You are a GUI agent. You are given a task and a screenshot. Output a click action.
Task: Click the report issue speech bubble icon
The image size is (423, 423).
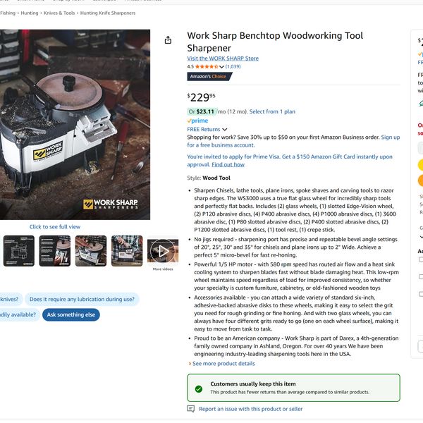coord(191,409)
